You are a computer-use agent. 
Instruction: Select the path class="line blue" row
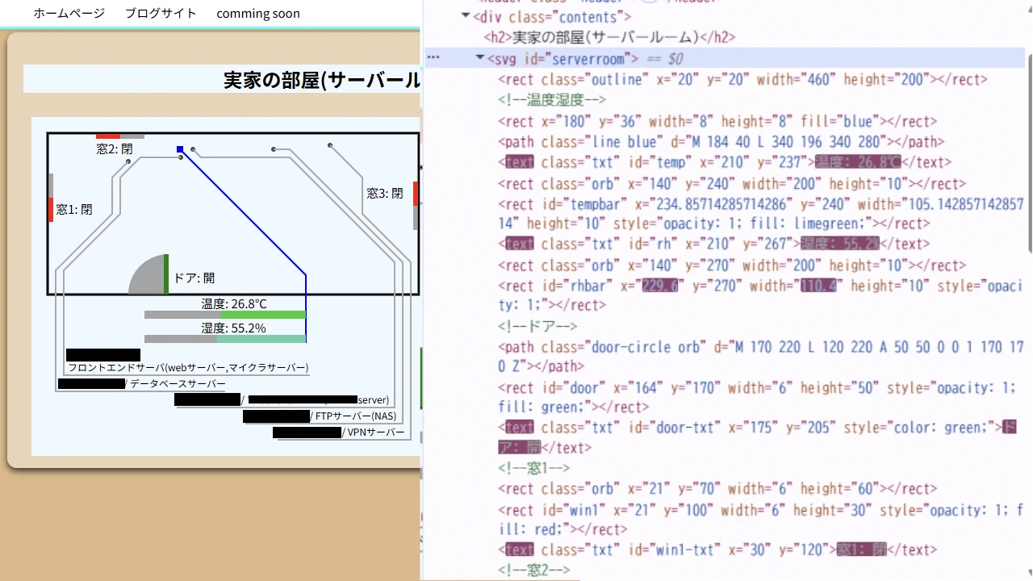721,141
